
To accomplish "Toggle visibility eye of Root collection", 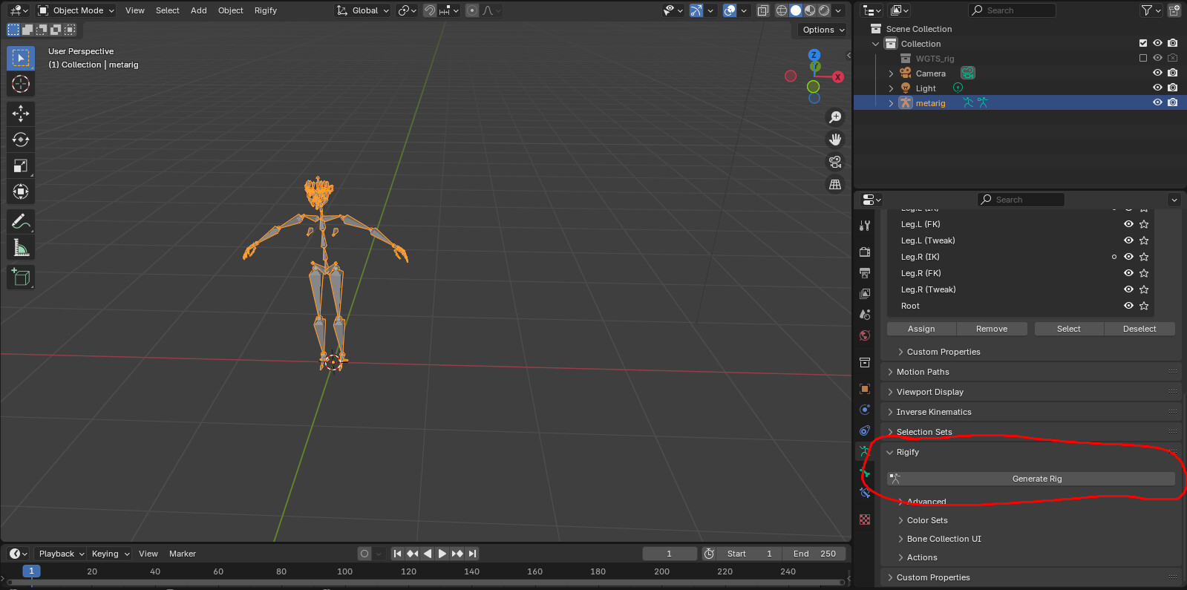I will [1128, 306].
